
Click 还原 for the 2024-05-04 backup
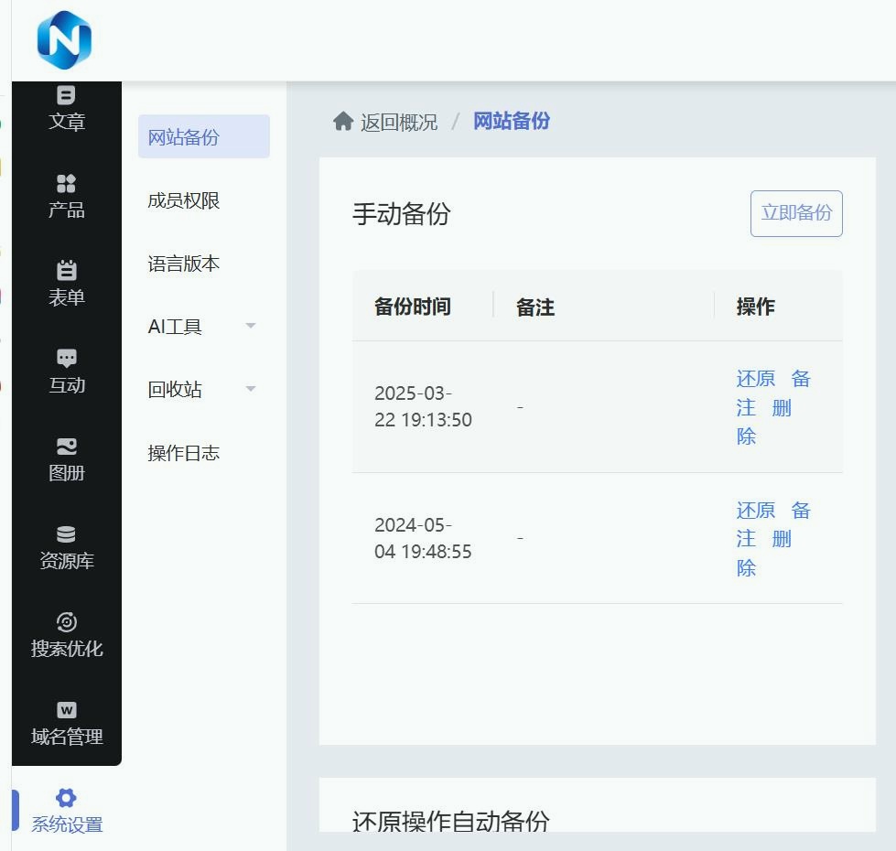point(755,511)
